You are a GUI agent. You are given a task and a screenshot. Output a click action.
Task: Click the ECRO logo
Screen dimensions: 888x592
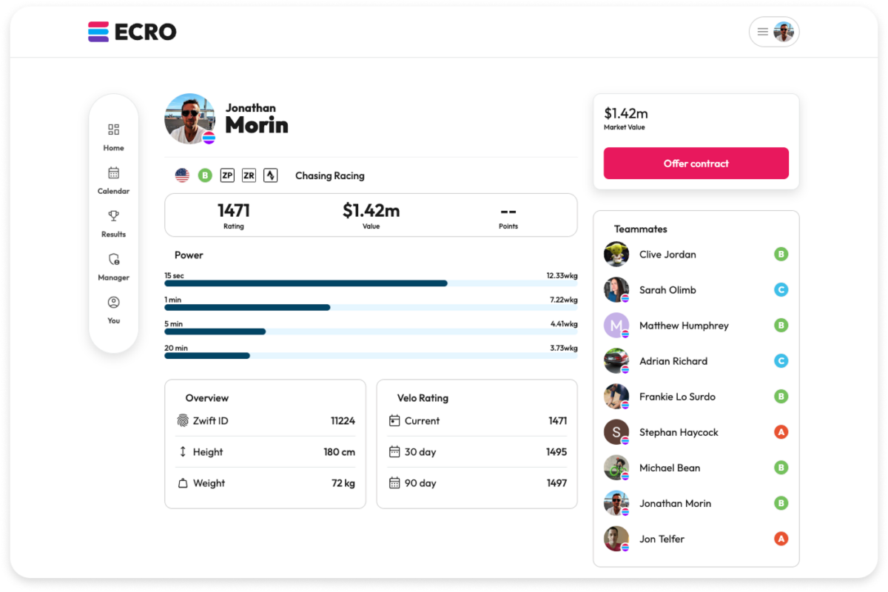pyautogui.click(x=133, y=32)
